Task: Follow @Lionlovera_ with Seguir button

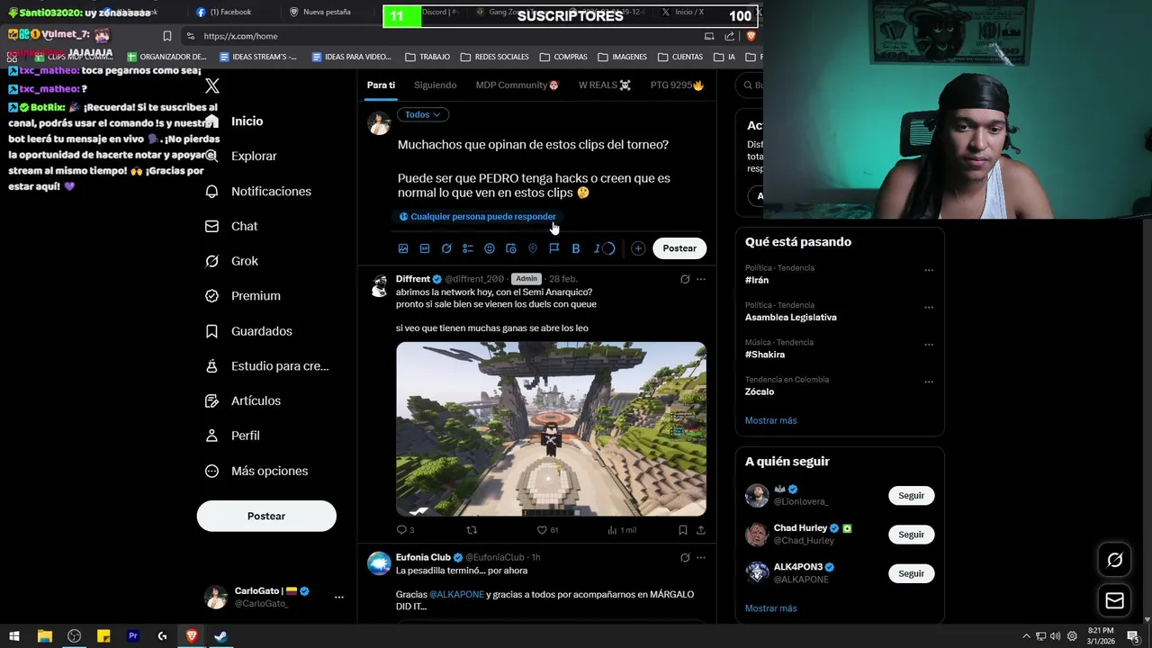Action: (x=911, y=496)
